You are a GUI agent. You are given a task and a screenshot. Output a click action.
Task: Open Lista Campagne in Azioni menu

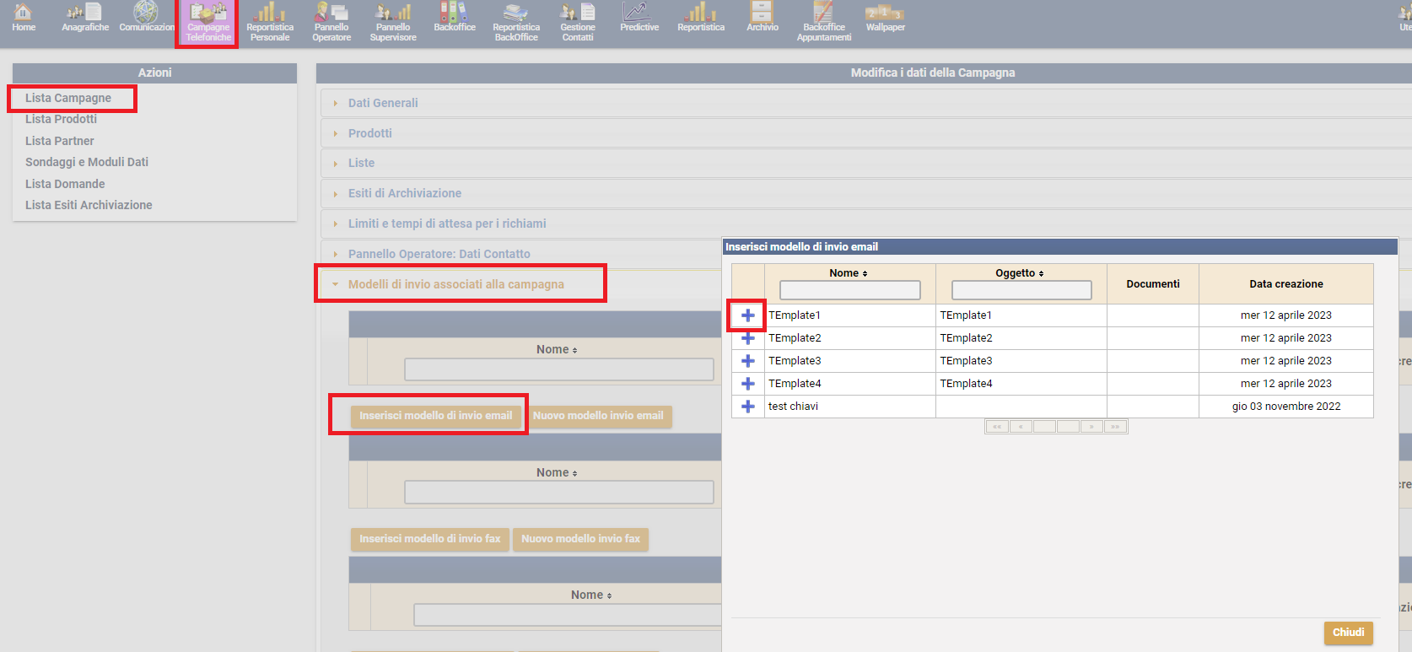(68, 98)
